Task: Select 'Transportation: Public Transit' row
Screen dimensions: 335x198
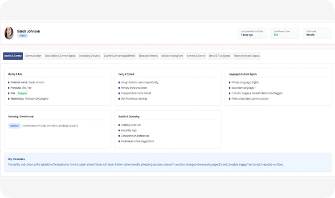Action: pyautogui.click(x=135, y=93)
